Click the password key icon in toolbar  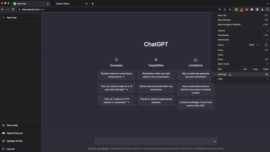219,9
